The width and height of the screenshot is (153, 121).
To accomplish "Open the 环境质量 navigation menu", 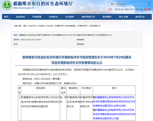I will tap(37, 17).
